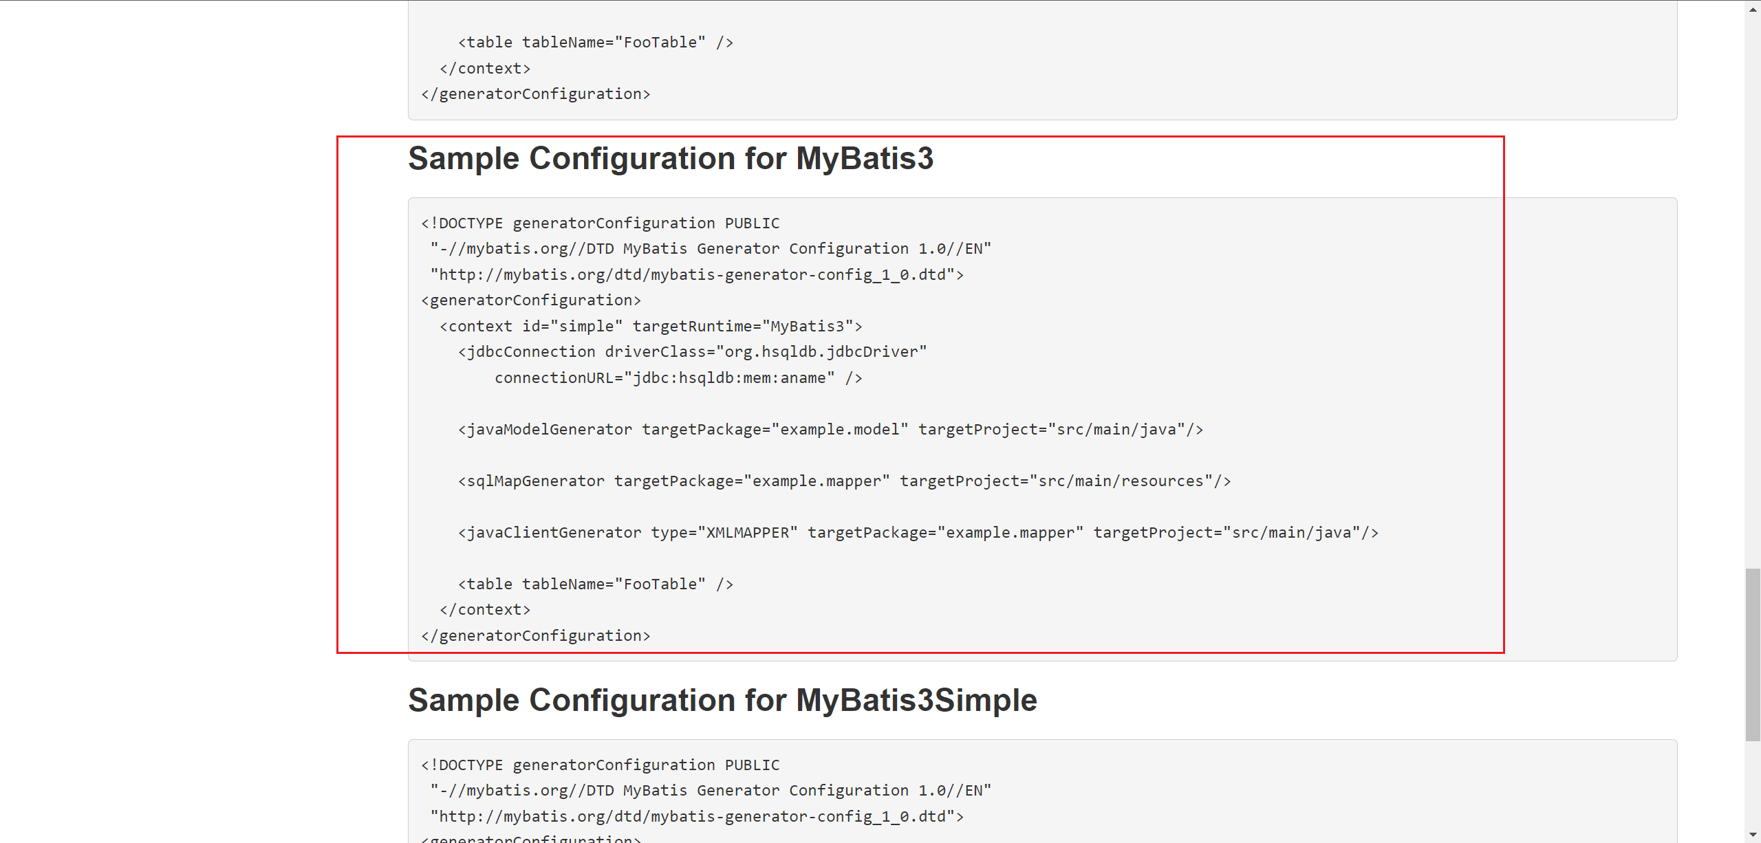Screen dimensions: 1761x843
Task: Click the javaModelGenerator line in the MyBatis3 code
Action: coord(830,429)
